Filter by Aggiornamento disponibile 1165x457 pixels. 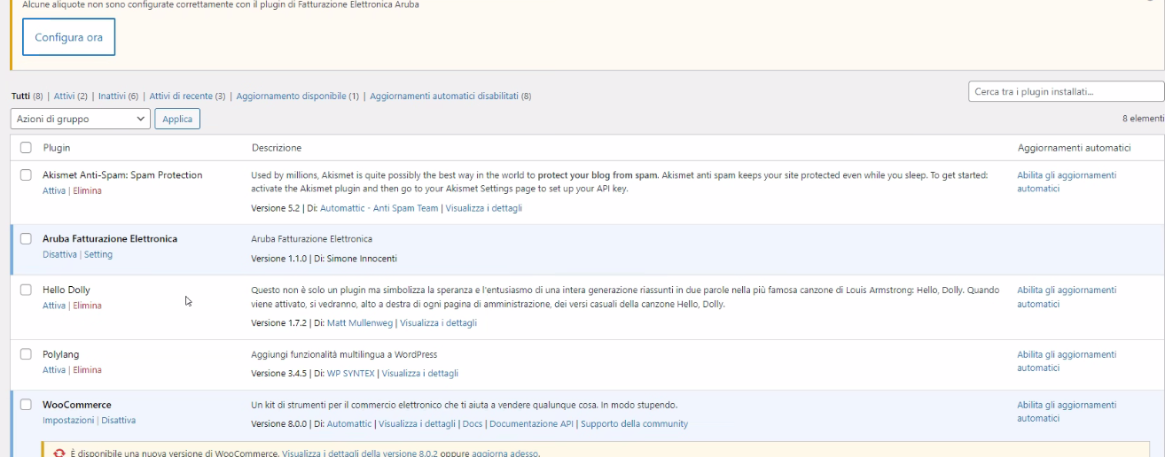tap(291, 96)
